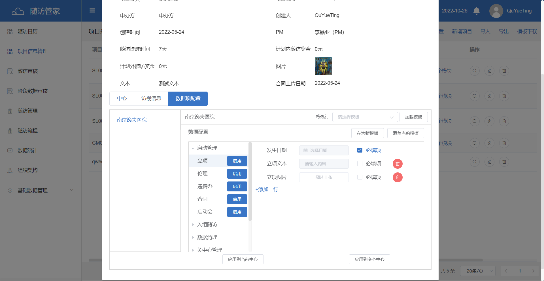Screen dimensions: 544x281
Task: Switch to the 中心 tab
Action: point(122,98)
